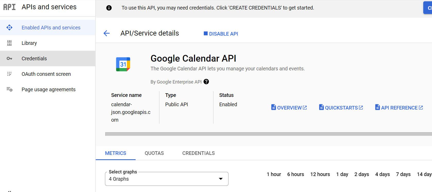Select the 1 day time range
This screenshot has height=192, width=432.
tap(342, 174)
